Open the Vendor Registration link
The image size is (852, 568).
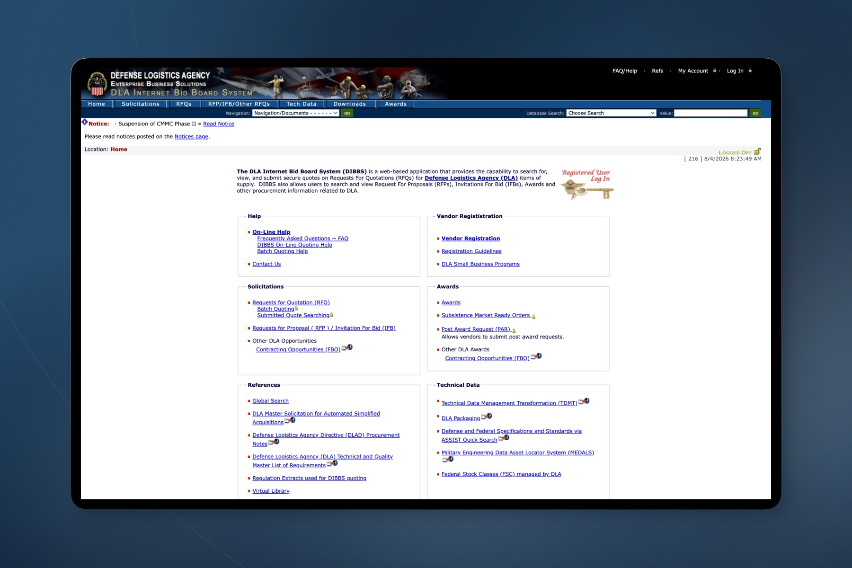coord(470,239)
